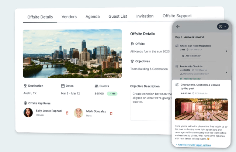Expand the Leadership Check-in item chevron

[x=226, y=72]
